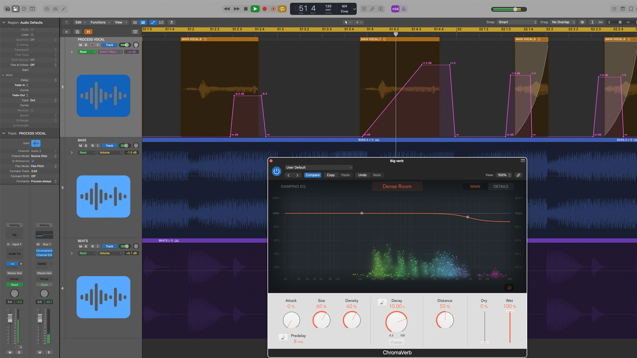Toggle the orange Hide tracks H button
The width and height of the screenshot is (637, 358).
(x=88, y=32)
